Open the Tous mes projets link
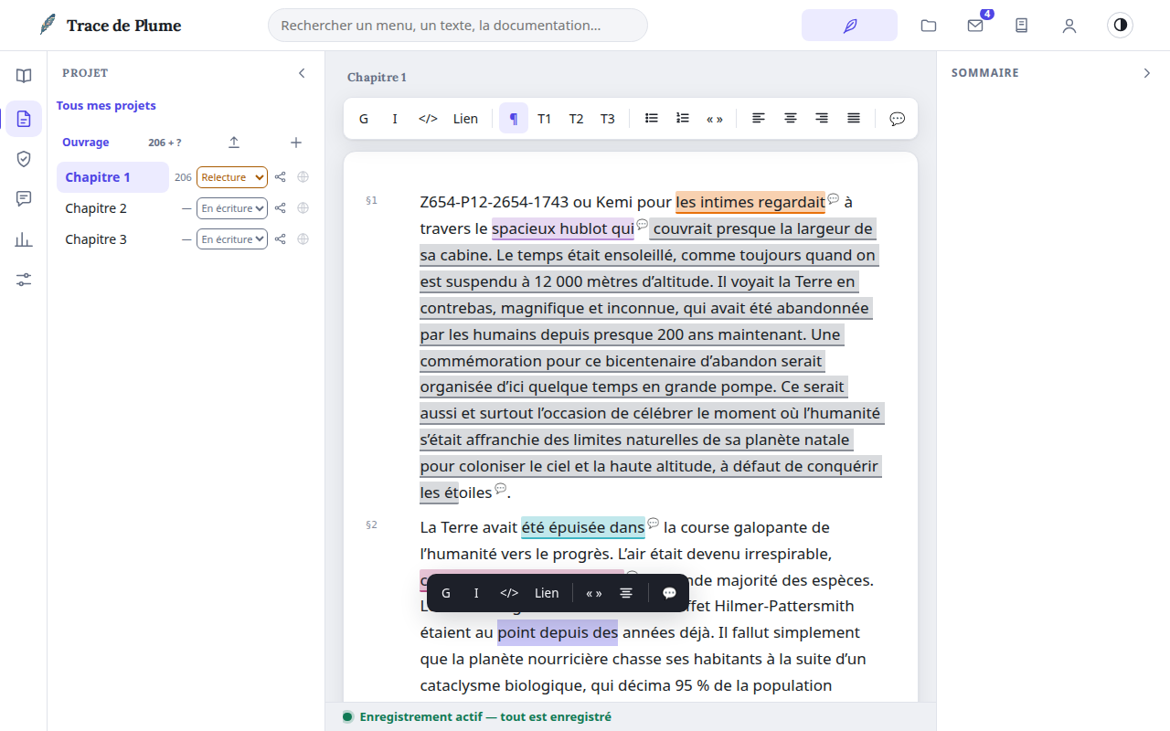The image size is (1170, 731). pyautogui.click(x=106, y=106)
